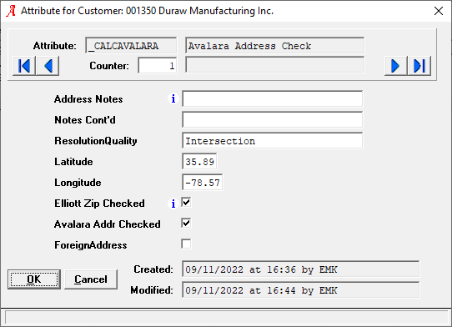The height and width of the screenshot is (327, 452).
Task: Click the dialog title bar text
Action: (x=147, y=11)
